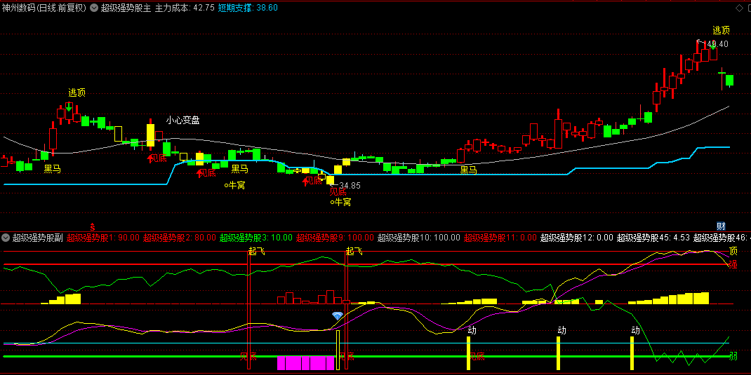Image resolution: width=751 pixels, height=375 pixels.
Task: Click legend entry 超级强势股12: 0.00
Action: pos(577,237)
